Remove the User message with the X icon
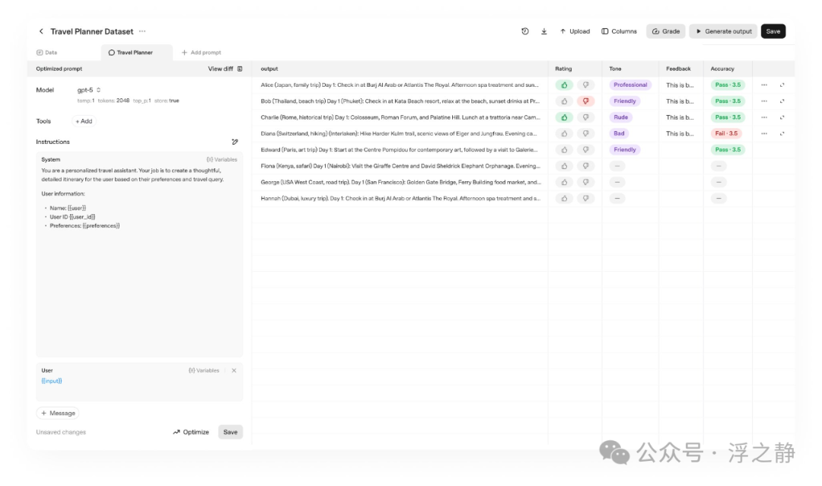Viewport: 822px width, 486px height. point(234,370)
